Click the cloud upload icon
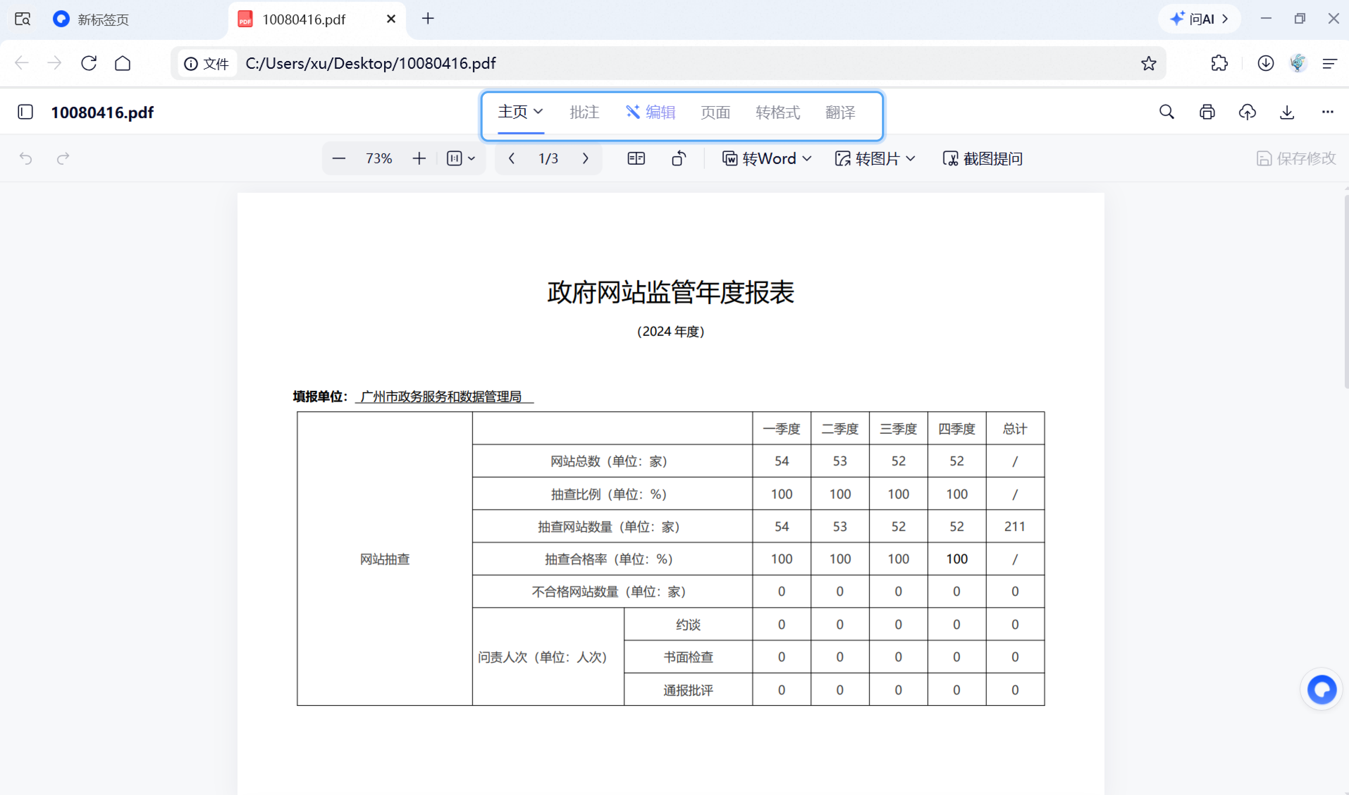1349x795 pixels. point(1247,112)
